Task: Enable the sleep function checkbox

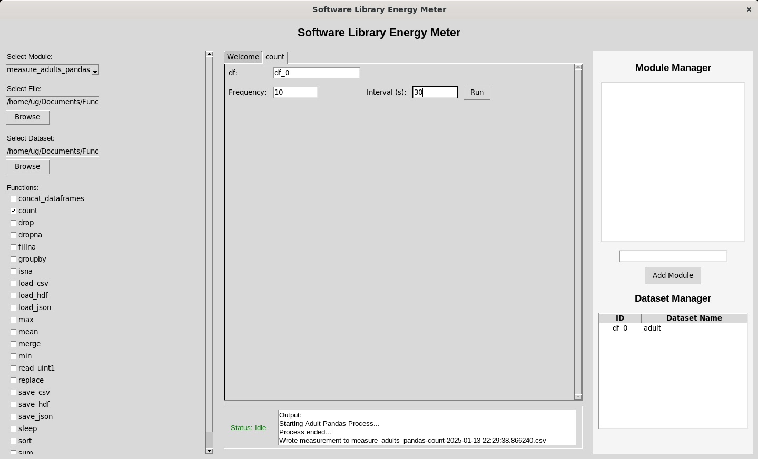Action: (x=13, y=428)
